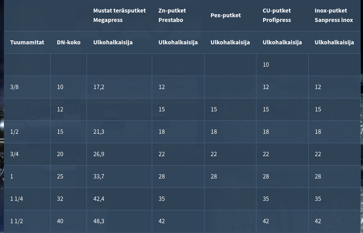Click the 17,2 value in Megapress column
This screenshot has width=363, height=233.
tap(99, 87)
